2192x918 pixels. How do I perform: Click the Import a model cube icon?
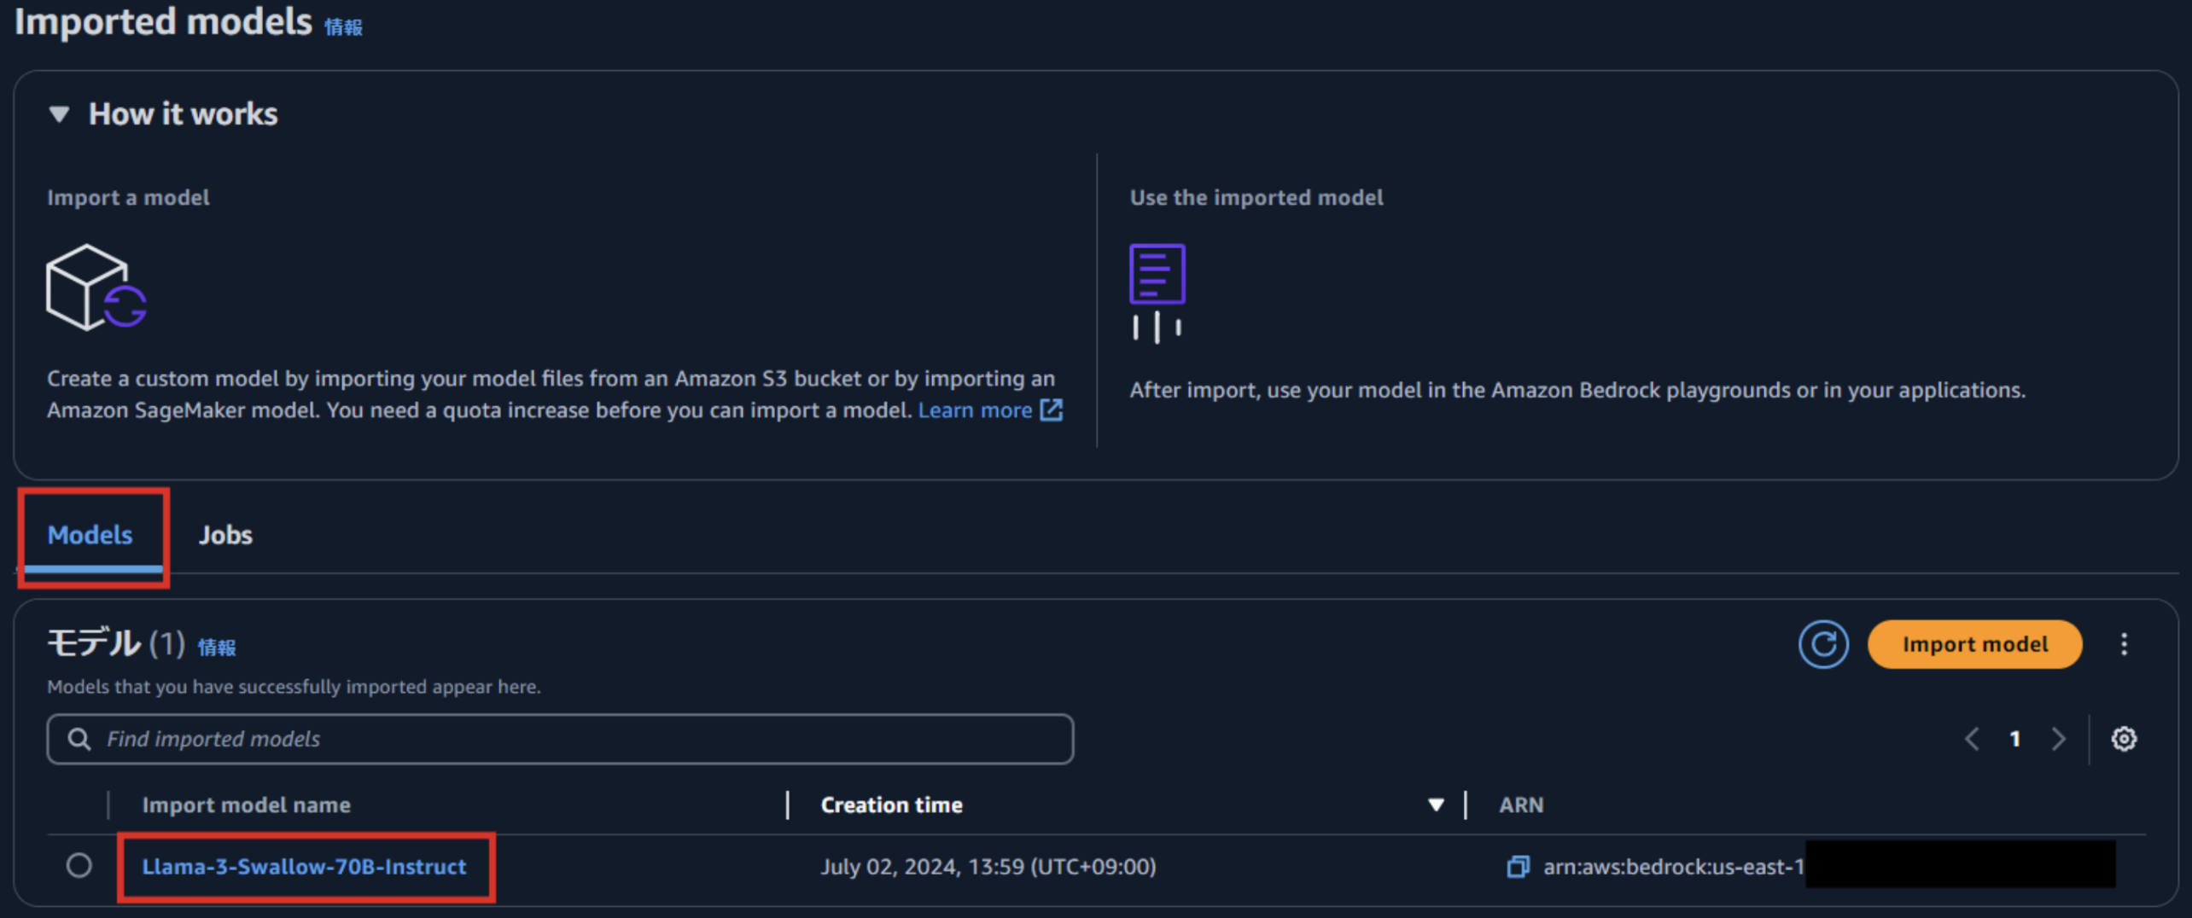click(96, 288)
